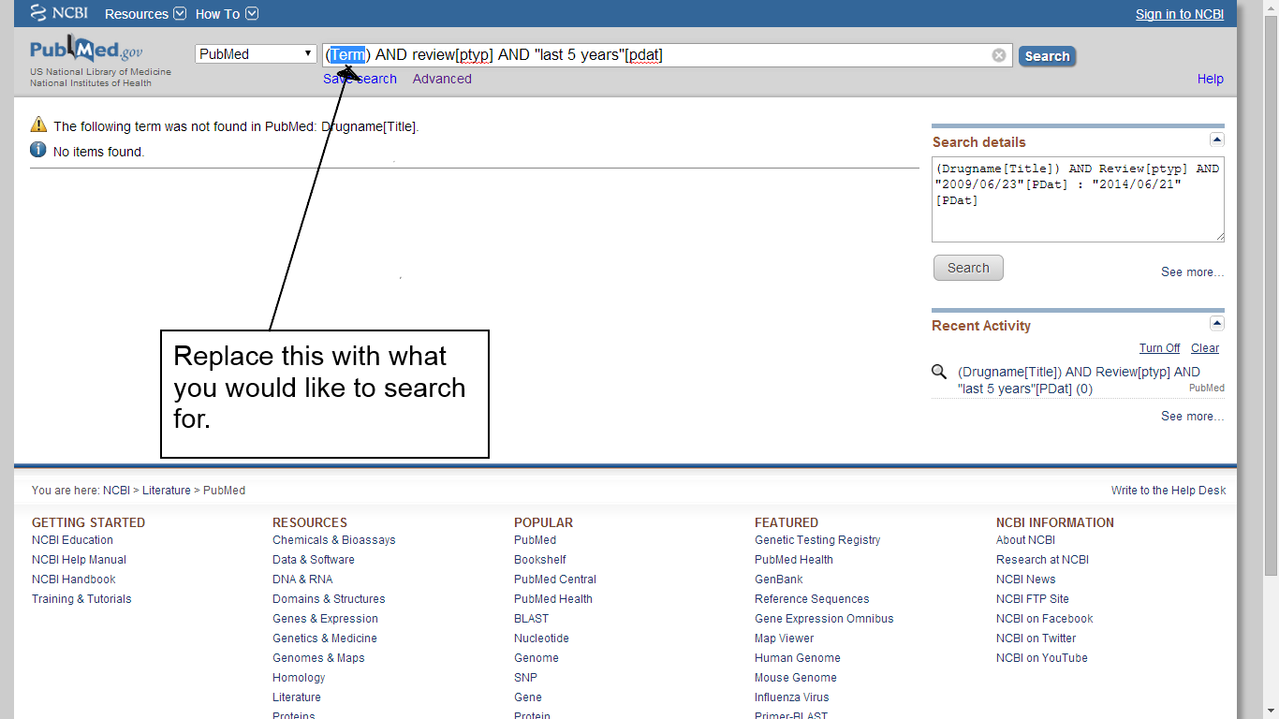Open GenBank under Featured

pyautogui.click(x=779, y=580)
